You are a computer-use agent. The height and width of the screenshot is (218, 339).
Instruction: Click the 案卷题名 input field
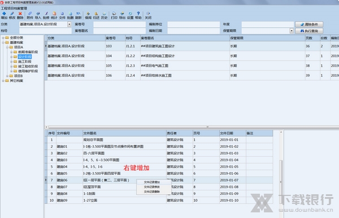point(120,30)
